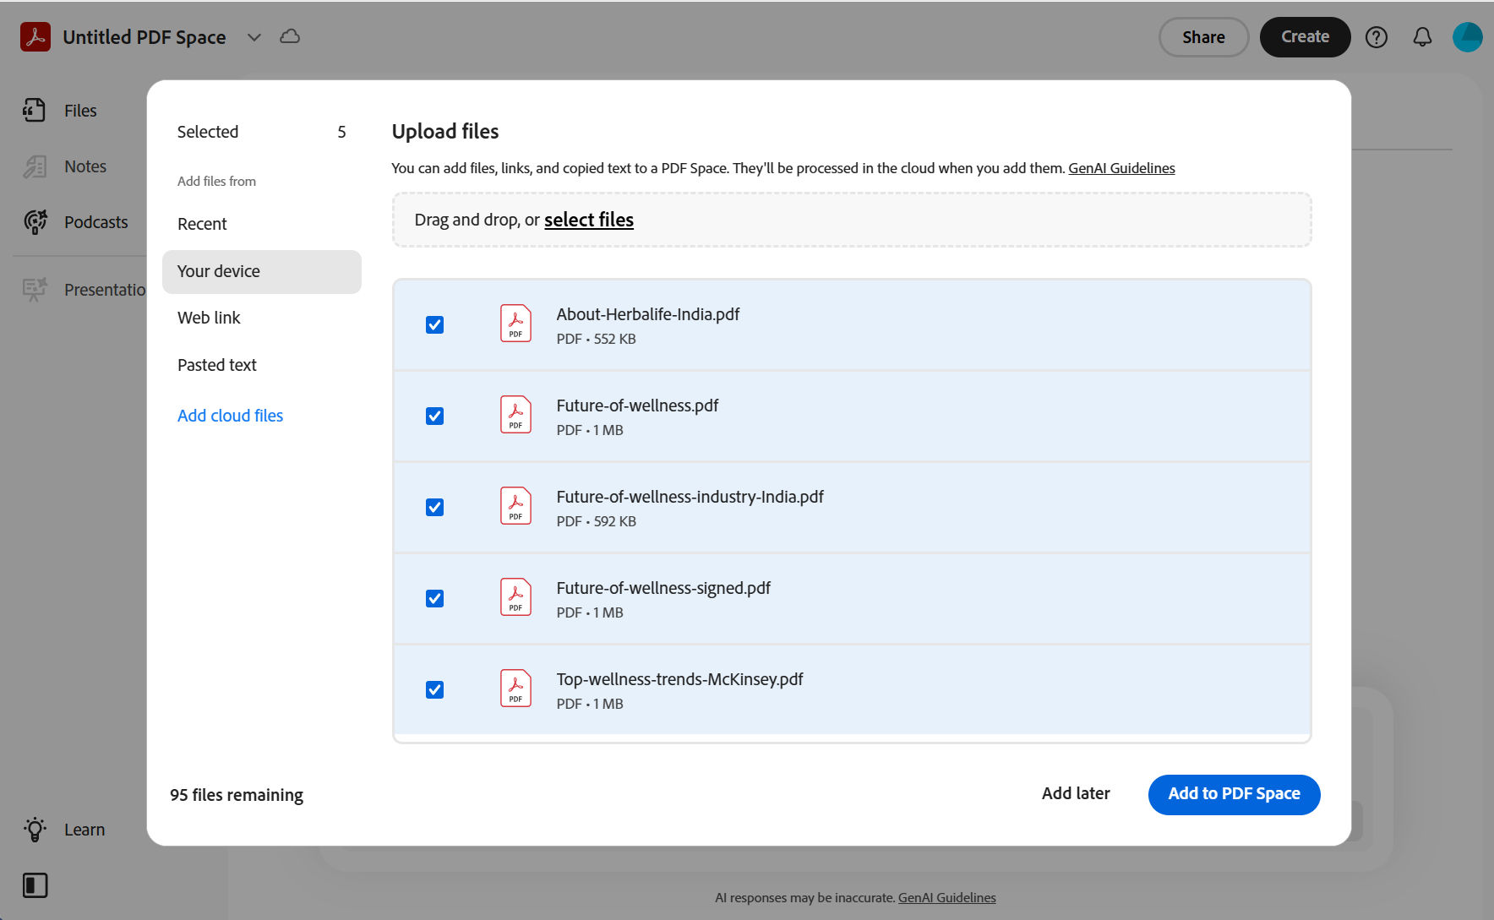Click the profile avatar in the top corner

pyautogui.click(x=1467, y=36)
